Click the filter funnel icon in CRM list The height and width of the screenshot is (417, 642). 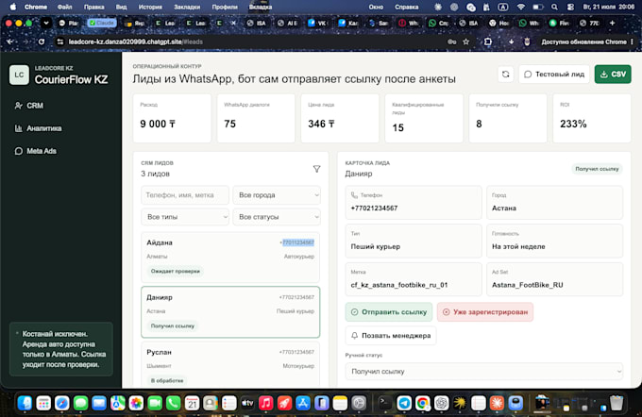pyautogui.click(x=316, y=169)
